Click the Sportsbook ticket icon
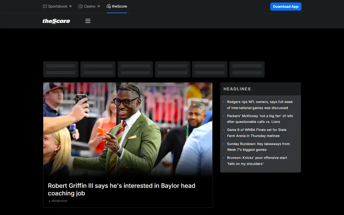Screen dimensions: 344x215 coord(45,6)
